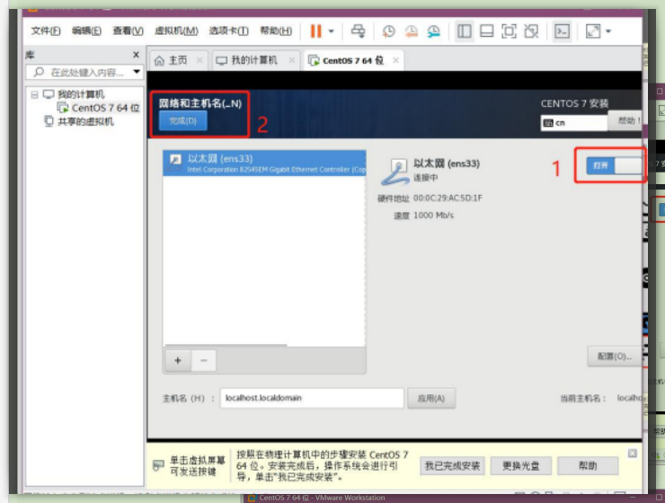Image resolution: width=665 pixels, height=503 pixels.
Task: Click the 我已完成安装 button
Action: 452,466
